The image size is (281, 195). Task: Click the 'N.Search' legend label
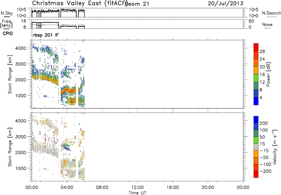point(271,13)
